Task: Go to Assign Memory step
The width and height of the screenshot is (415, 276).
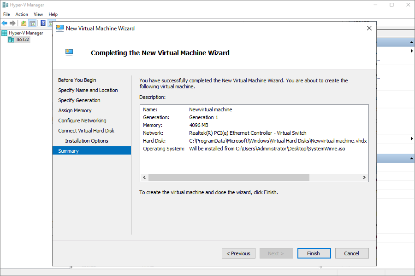Action: (75, 110)
